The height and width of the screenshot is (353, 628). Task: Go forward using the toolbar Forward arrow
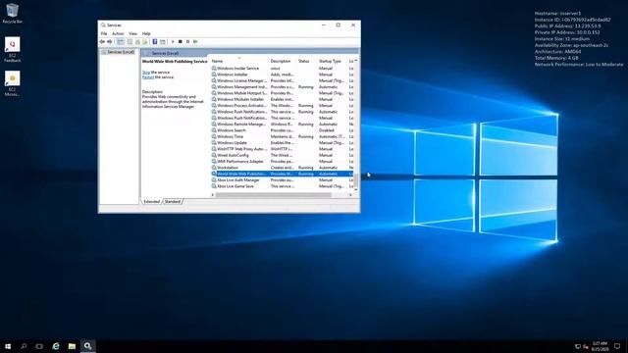tap(109, 41)
